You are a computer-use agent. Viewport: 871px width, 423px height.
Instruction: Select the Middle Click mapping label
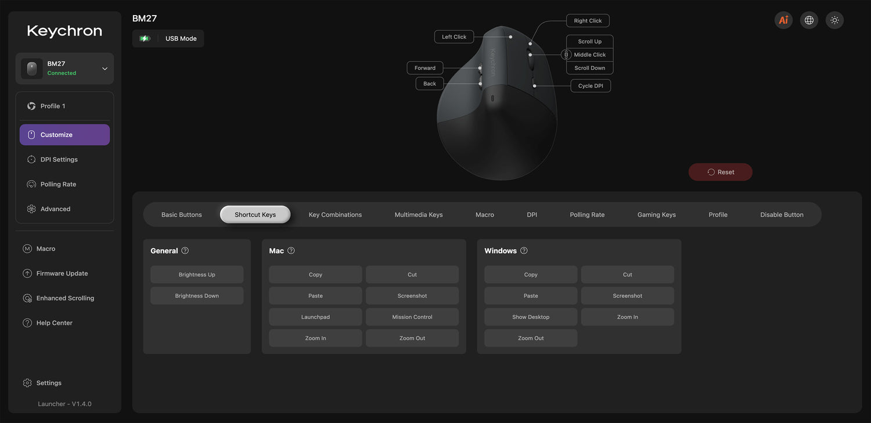[x=590, y=55]
